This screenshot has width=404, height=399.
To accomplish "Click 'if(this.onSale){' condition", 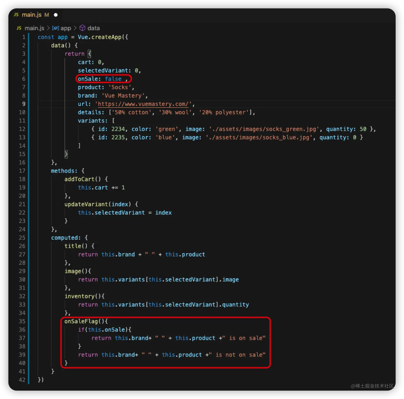I will pyautogui.click(x=104, y=330).
